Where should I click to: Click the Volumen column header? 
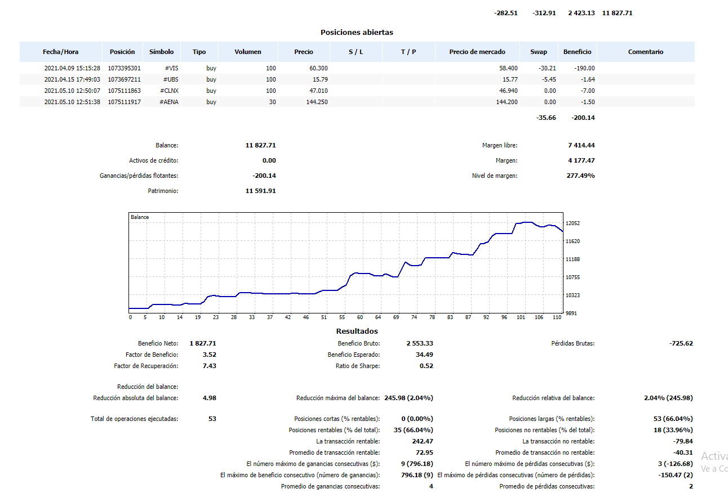248,52
